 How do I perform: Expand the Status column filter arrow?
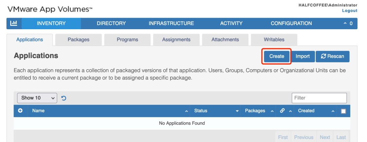237,111
